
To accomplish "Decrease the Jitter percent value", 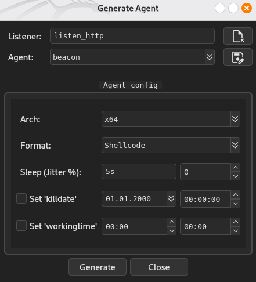I will [x=236, y=176].
